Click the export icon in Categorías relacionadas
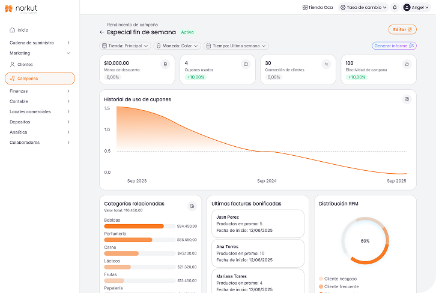Screen dimensions: 436x293 [192, 206]
